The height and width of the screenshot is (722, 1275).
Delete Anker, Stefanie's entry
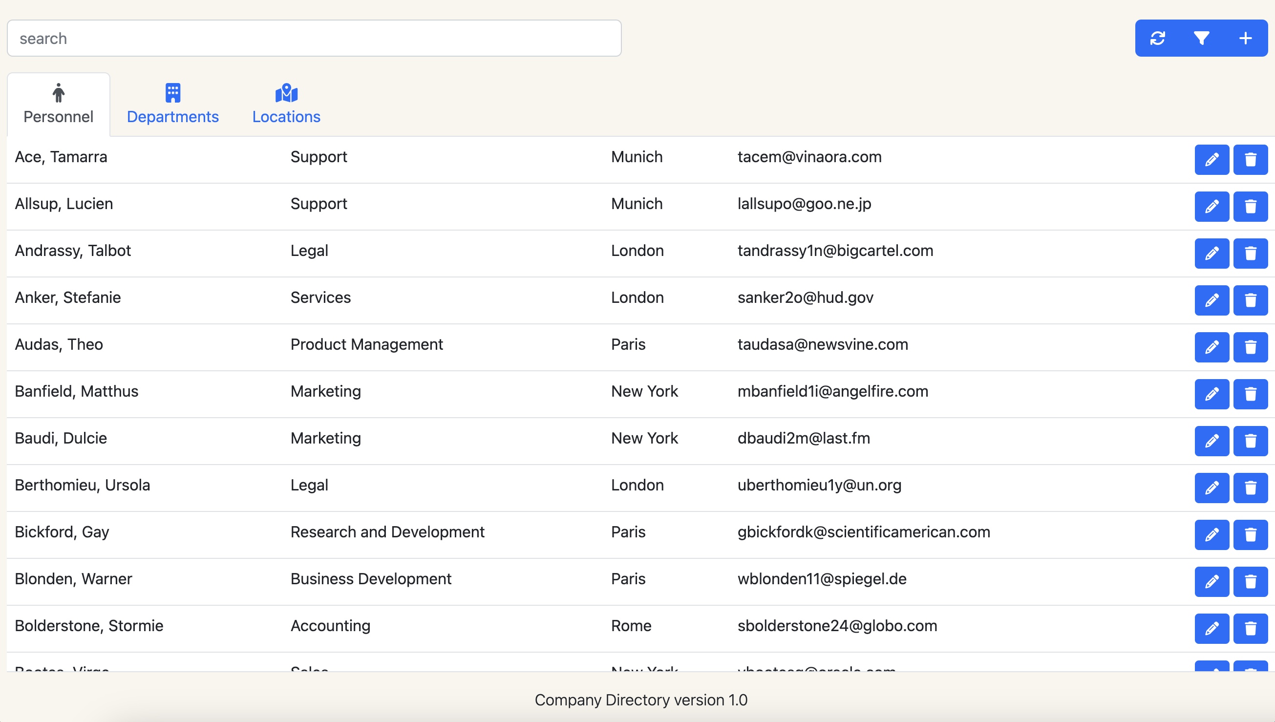[1250, 300]
